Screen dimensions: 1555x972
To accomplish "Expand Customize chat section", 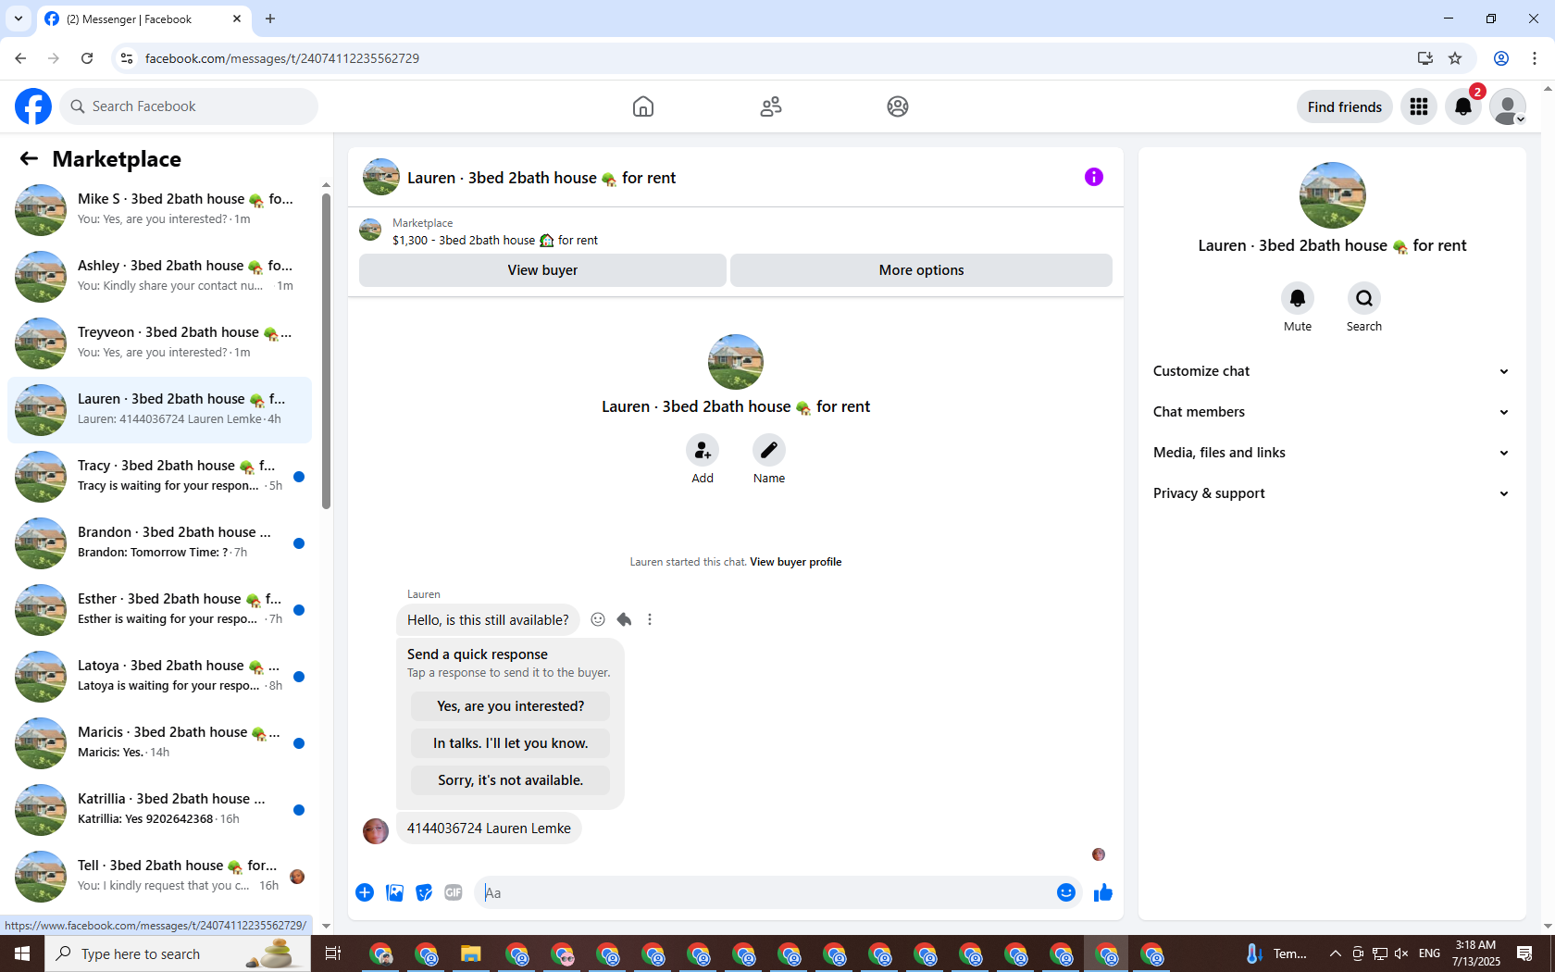I will (x=1332, y=371).
